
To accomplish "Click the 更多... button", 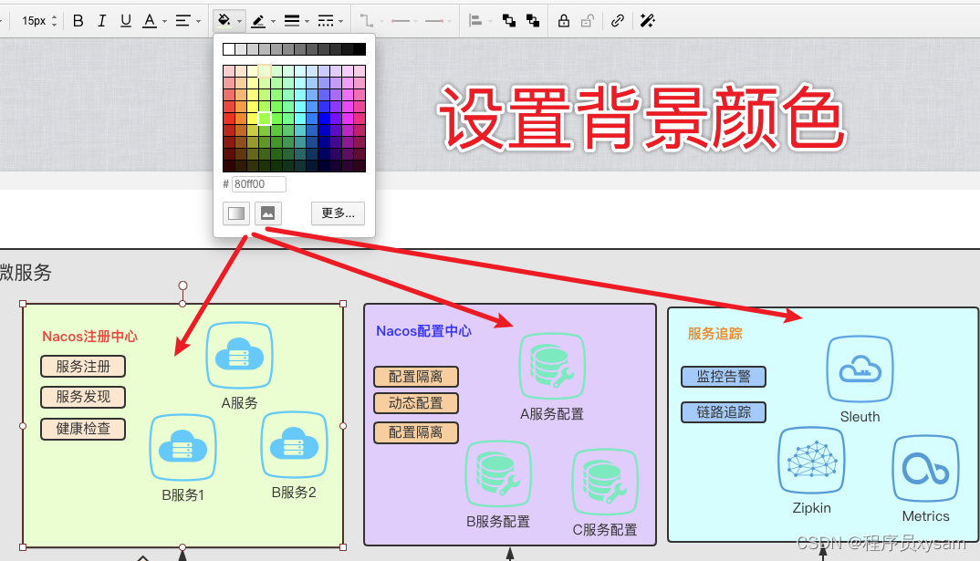I will 339,213.
